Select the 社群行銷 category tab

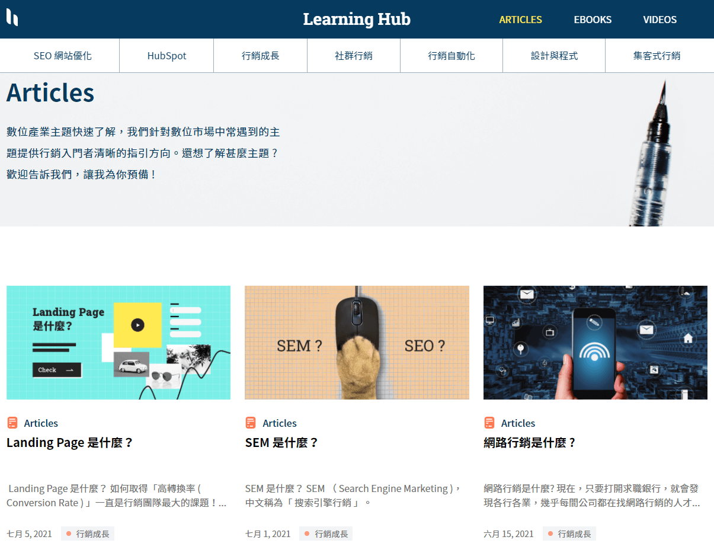(353, 55)
